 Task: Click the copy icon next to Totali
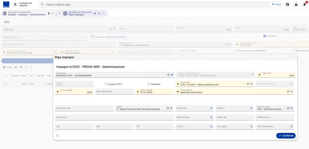pyautogui.click(x=16, y=67)
